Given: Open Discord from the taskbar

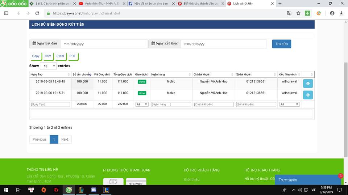Looking at the screenshot, I should tap(94, 190).
